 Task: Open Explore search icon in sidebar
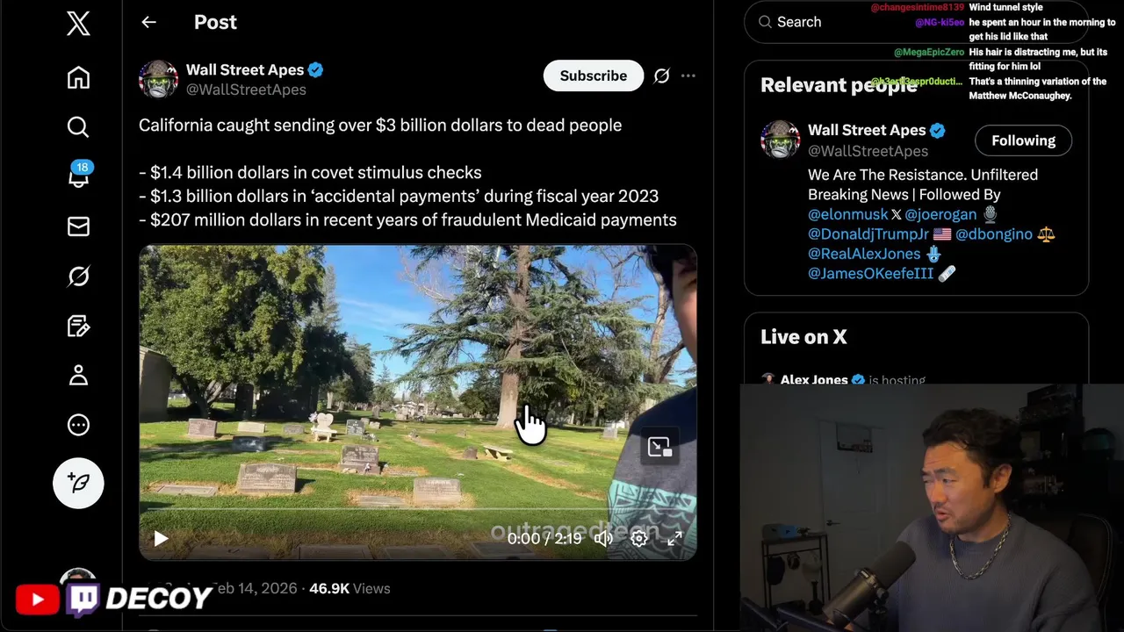[x=78, y=127]
